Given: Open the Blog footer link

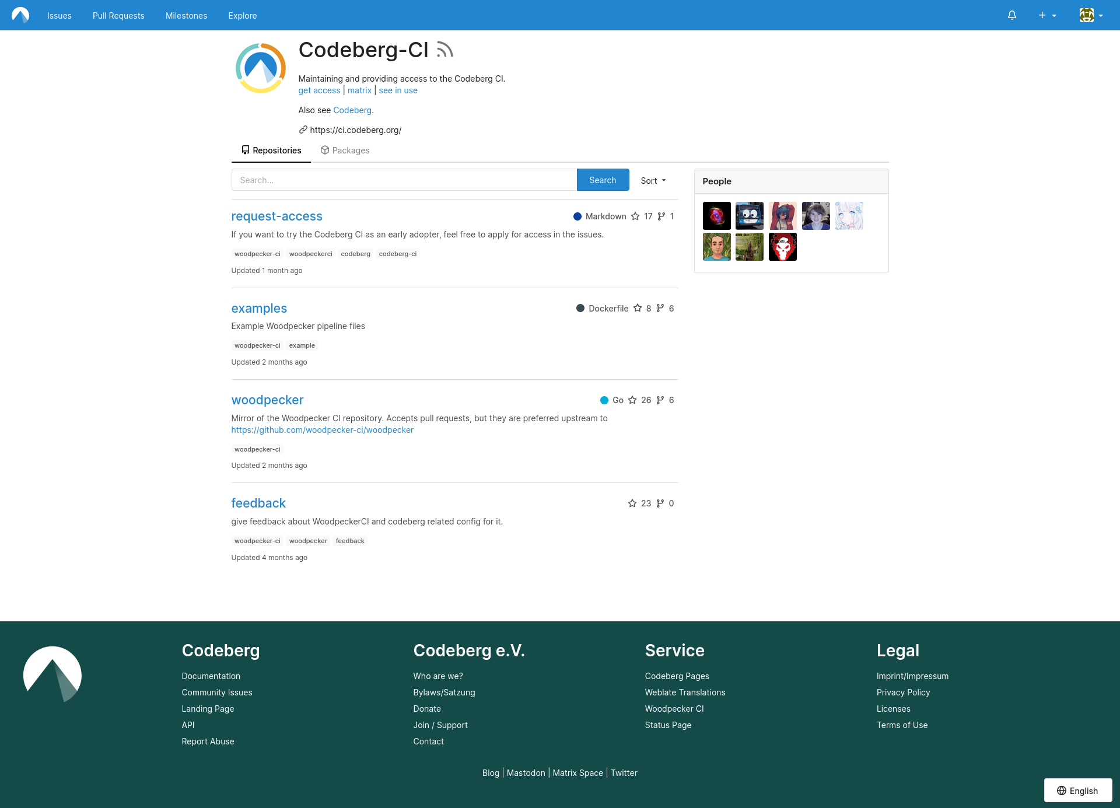Looking at the screenshot, I should click(x=491, y=773).
